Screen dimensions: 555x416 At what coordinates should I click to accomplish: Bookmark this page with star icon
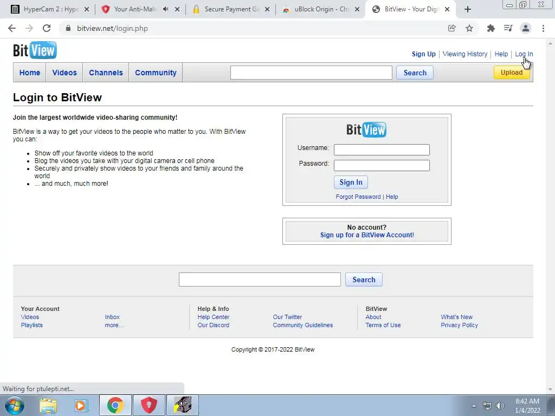pyautogui.click(x=469, y=28)
